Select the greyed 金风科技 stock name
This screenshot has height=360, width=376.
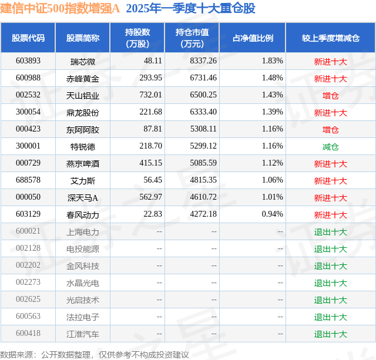click(83, 266)
